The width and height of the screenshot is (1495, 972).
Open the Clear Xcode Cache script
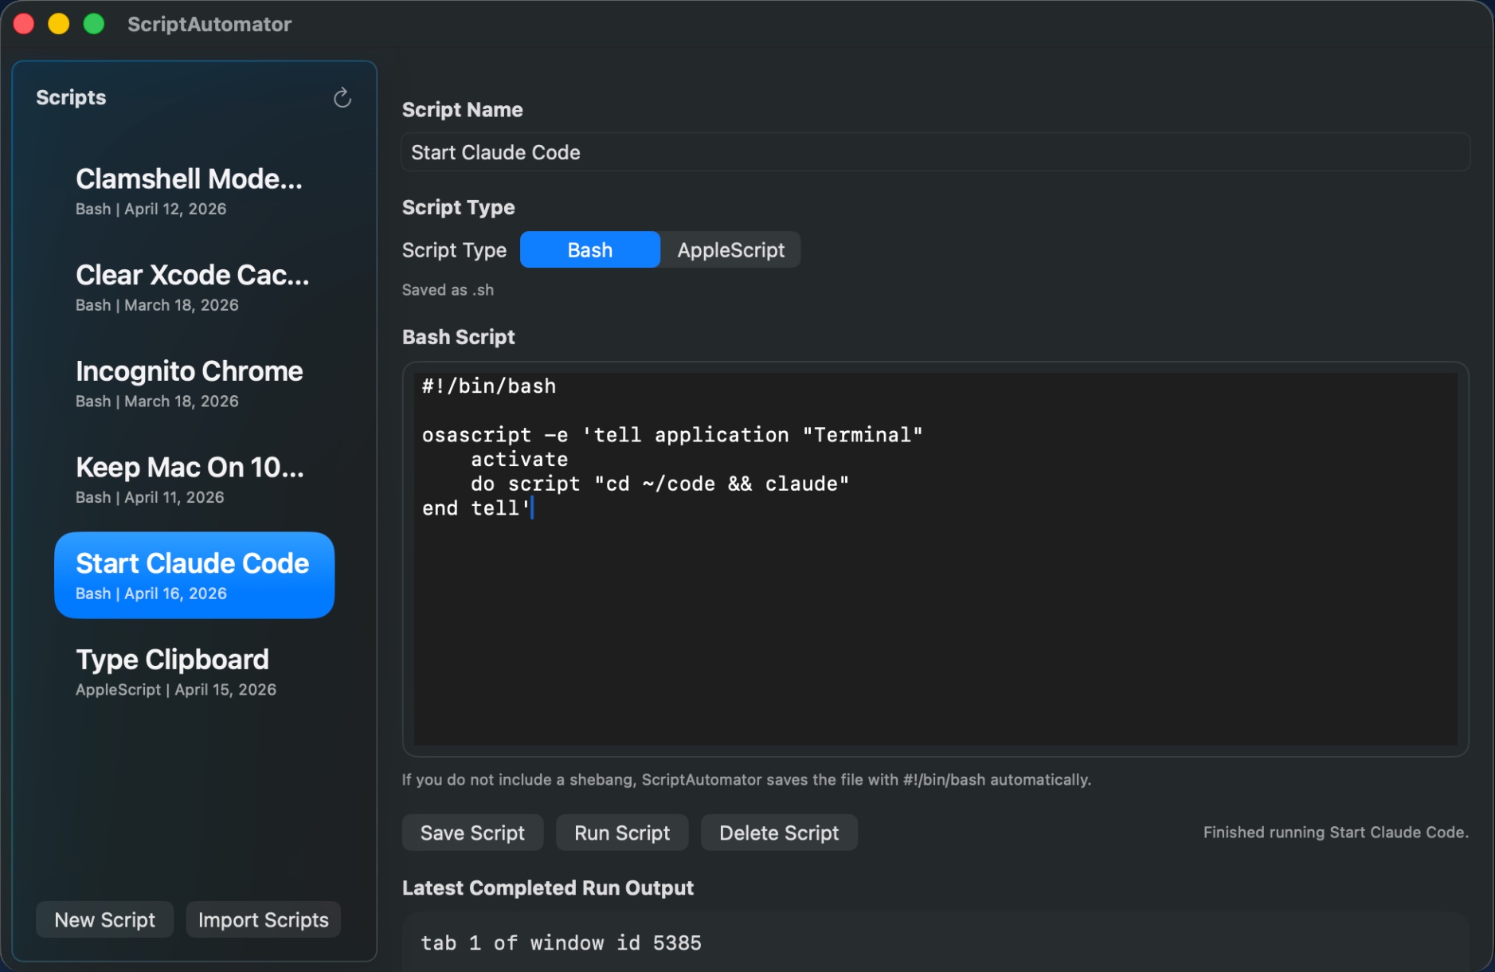pyautogui.click(x=194, y=288)
